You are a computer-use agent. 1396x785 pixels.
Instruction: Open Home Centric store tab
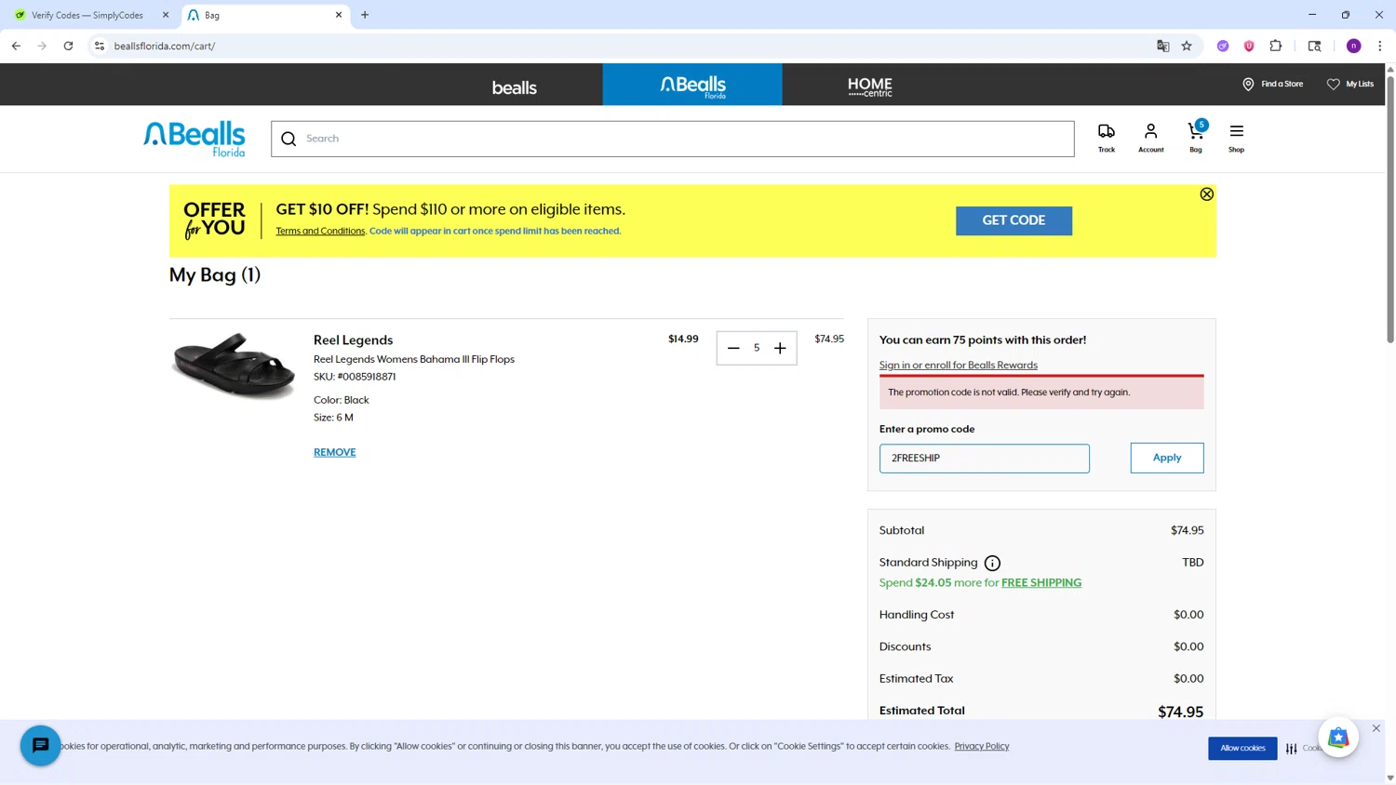pos(870,85)
